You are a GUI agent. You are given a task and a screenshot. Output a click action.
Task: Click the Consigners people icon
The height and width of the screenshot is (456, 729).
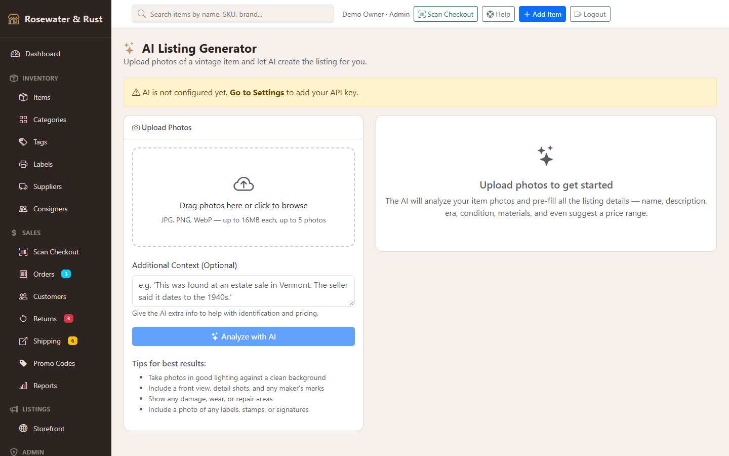coord(23,209)
